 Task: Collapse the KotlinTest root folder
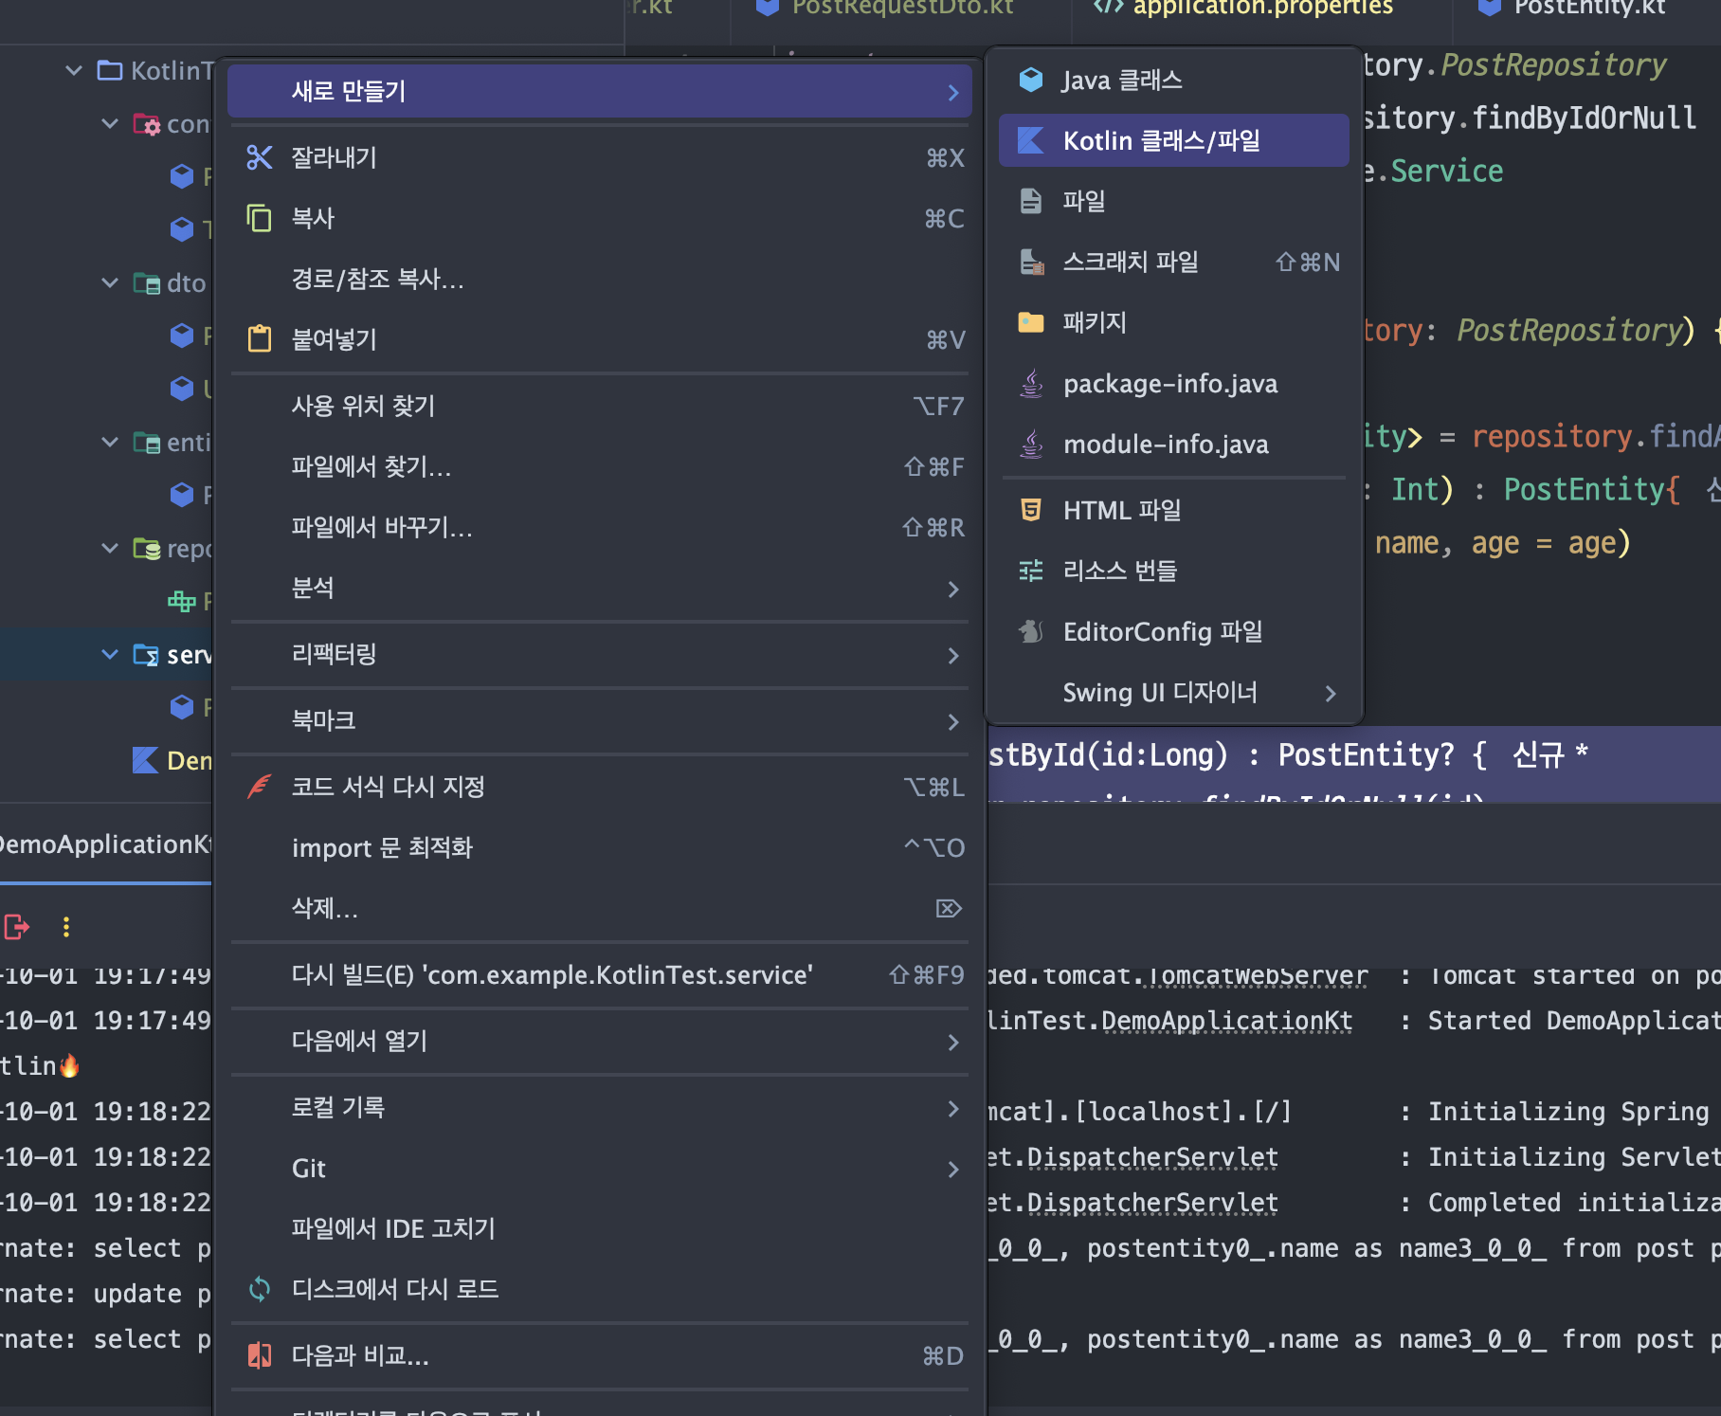point(74,70)
